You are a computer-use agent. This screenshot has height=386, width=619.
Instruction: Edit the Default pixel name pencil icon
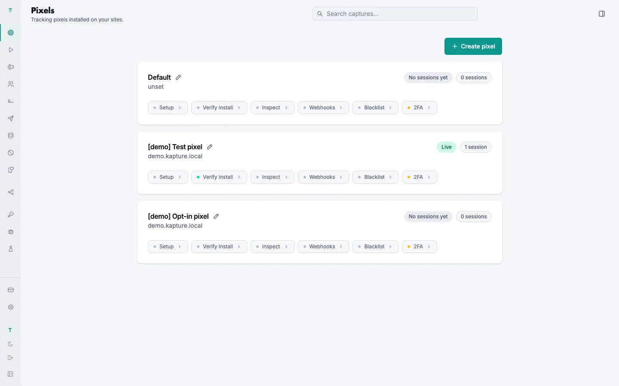click(178, 77)
